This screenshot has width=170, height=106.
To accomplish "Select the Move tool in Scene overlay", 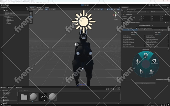I will click(31, 15).
